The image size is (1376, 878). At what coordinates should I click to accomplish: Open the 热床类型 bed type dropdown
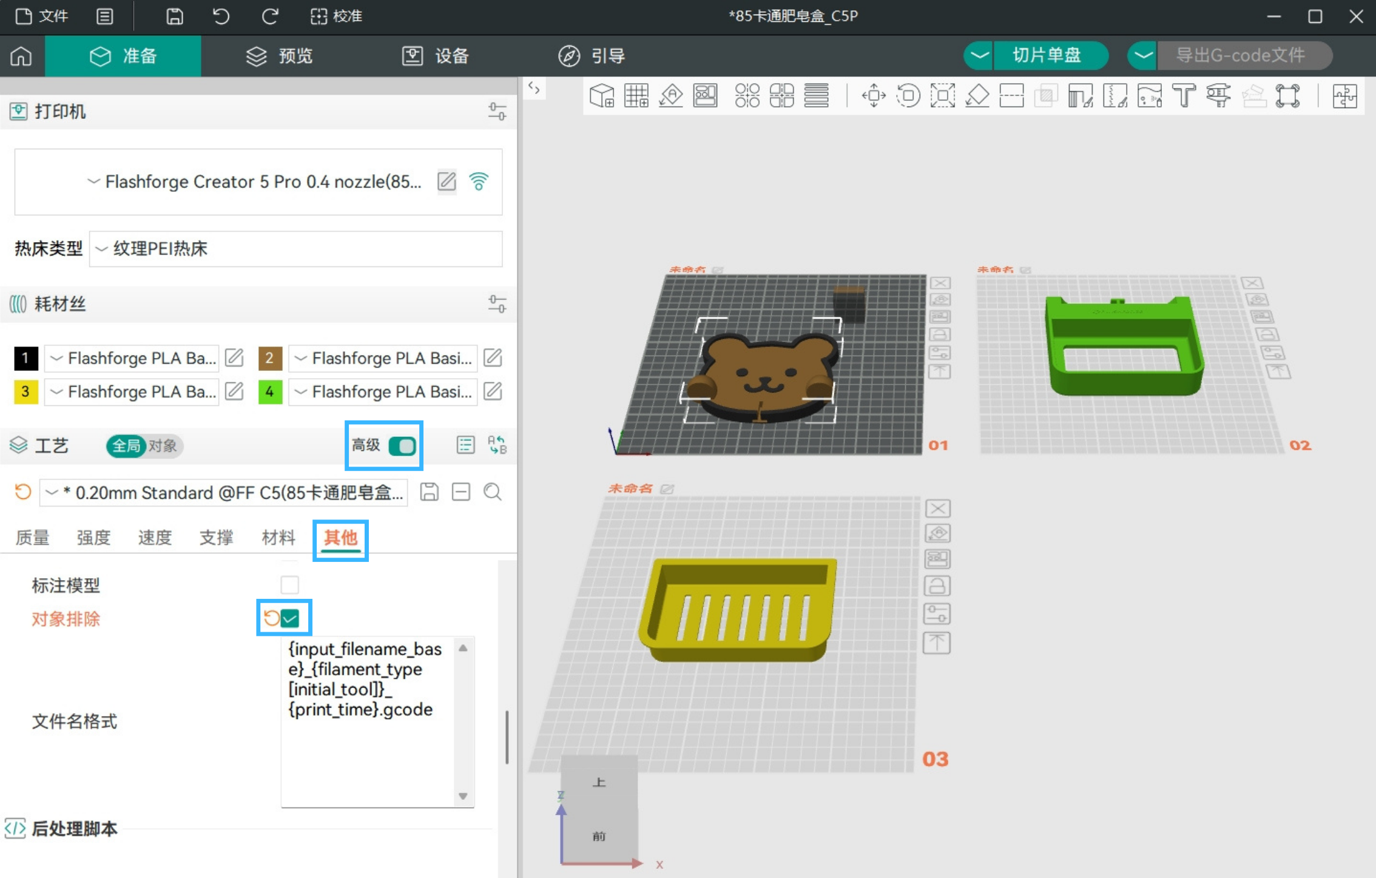pyautogui.click(x=295, y=249)
